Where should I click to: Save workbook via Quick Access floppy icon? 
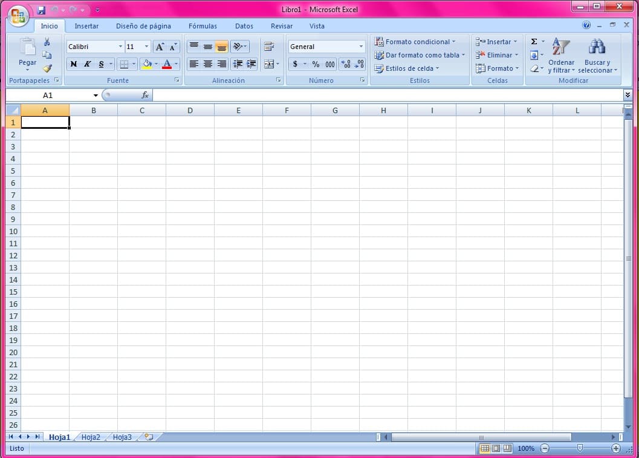click(x=41, y=10)
